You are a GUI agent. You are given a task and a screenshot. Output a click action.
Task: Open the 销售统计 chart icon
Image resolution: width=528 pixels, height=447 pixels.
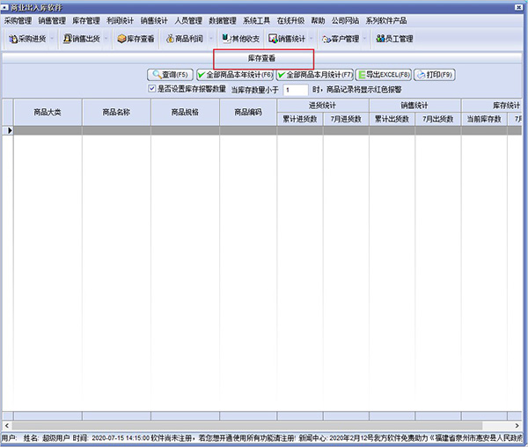click(x=273, y=39)
